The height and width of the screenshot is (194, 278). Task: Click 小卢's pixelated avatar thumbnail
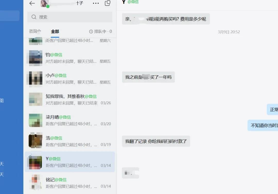(36, 78)
